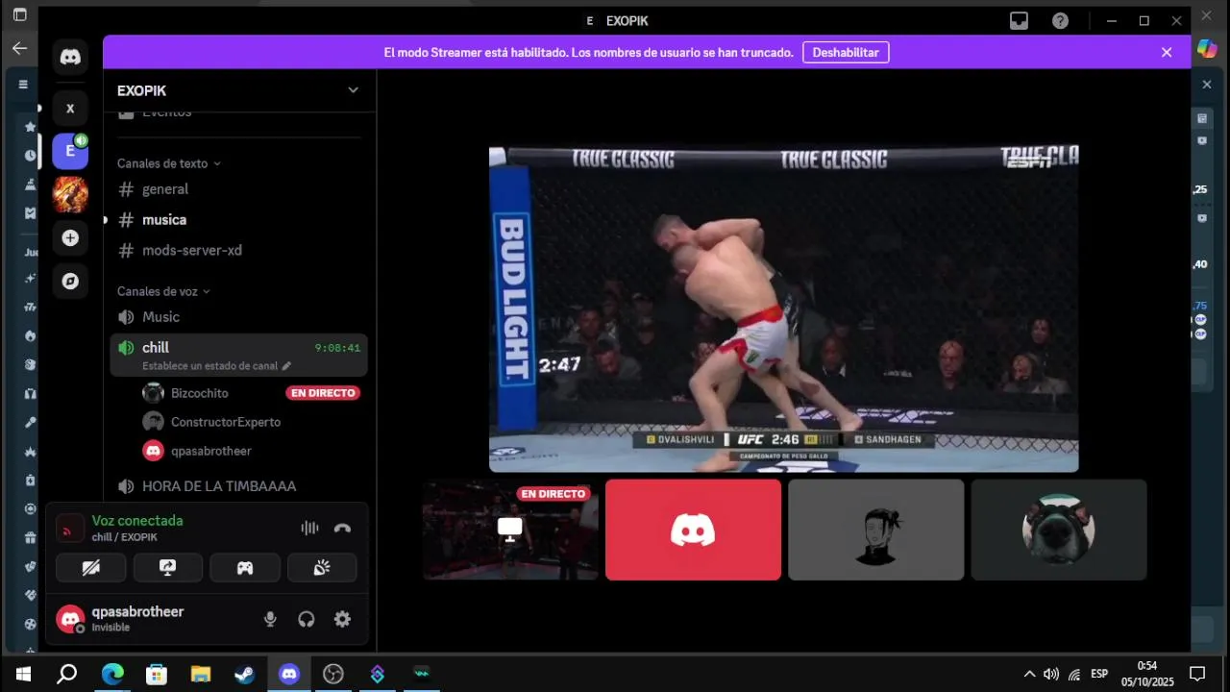The height and width of the screenshot is (692, 1230).
Task: Edit the channel status pencil icon
Action: (x=286, y=366)
